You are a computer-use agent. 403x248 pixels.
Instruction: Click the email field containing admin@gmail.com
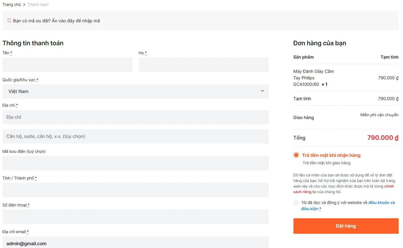[135, 243]
